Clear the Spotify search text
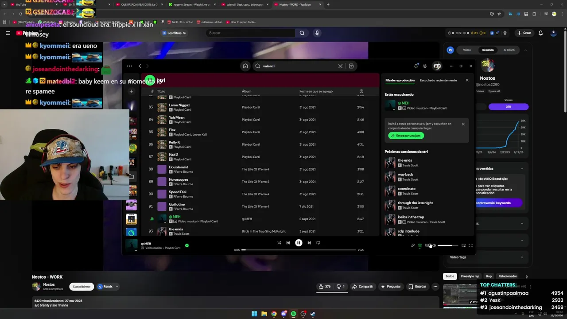Viewport: 567px width, 319px height. click(340, 66)
